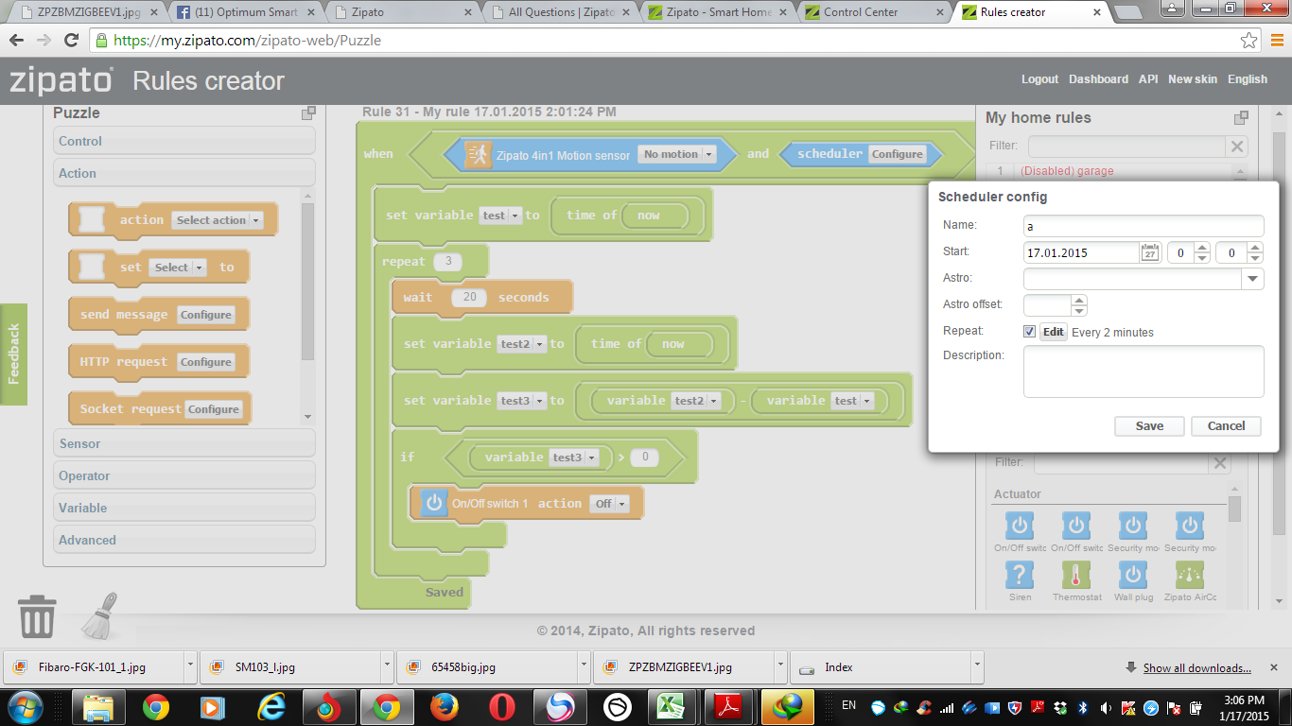
Task: Select the Zipato AirCo actuator icon
Action: click(x=1190, y=575)
